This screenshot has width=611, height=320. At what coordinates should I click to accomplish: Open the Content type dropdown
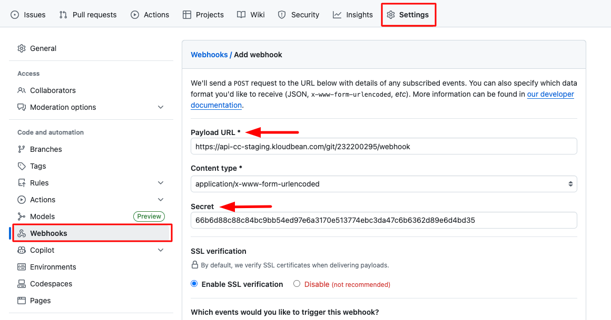click(383, 184)
